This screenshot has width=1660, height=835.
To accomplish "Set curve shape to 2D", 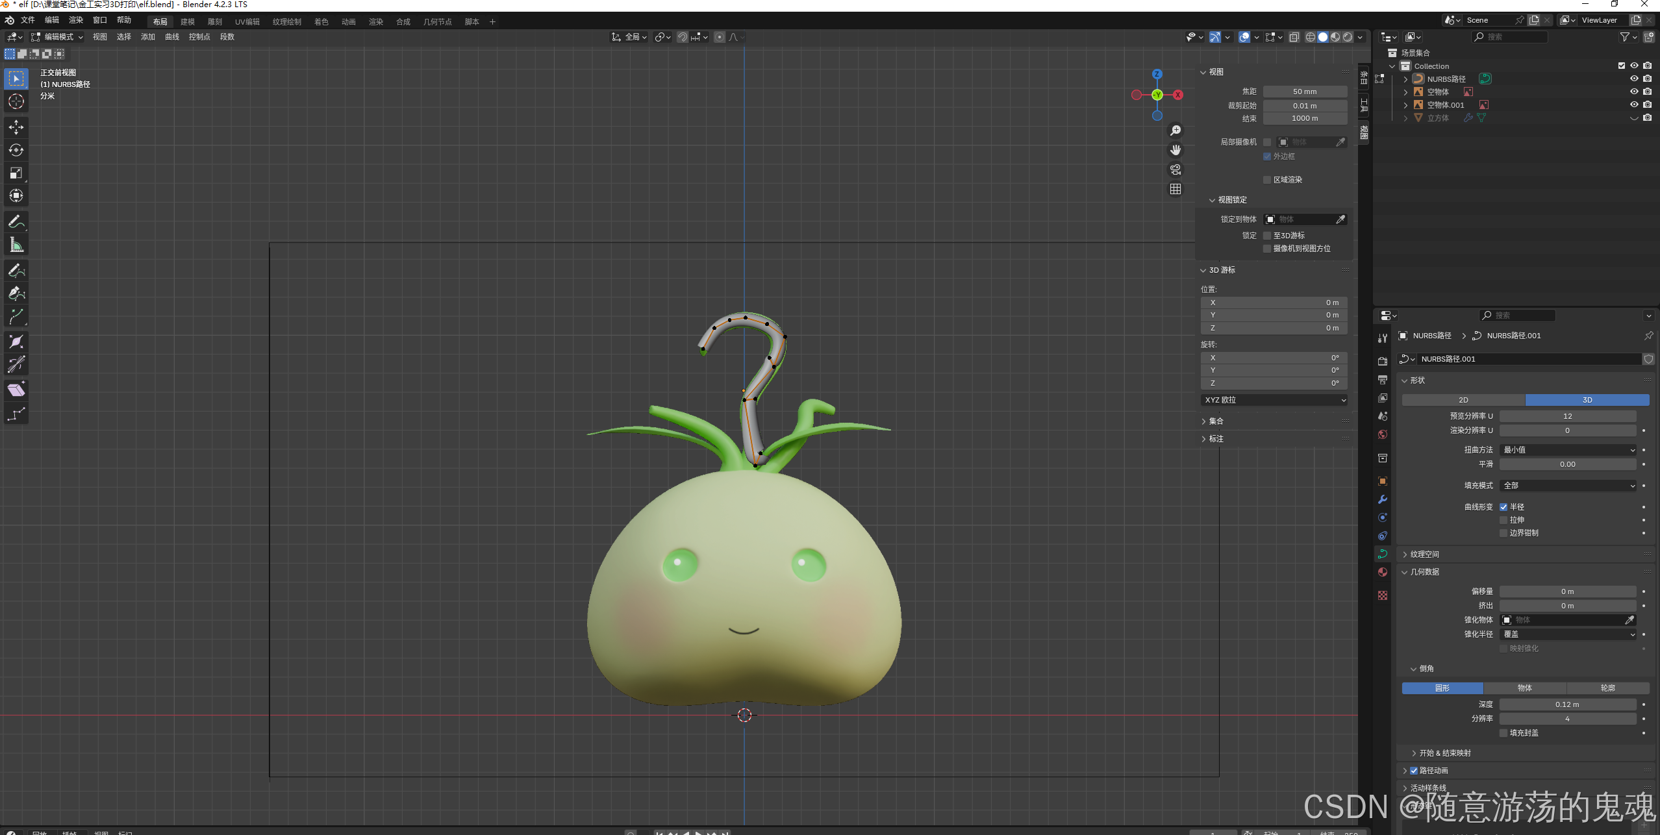I will click(1463, 400).
